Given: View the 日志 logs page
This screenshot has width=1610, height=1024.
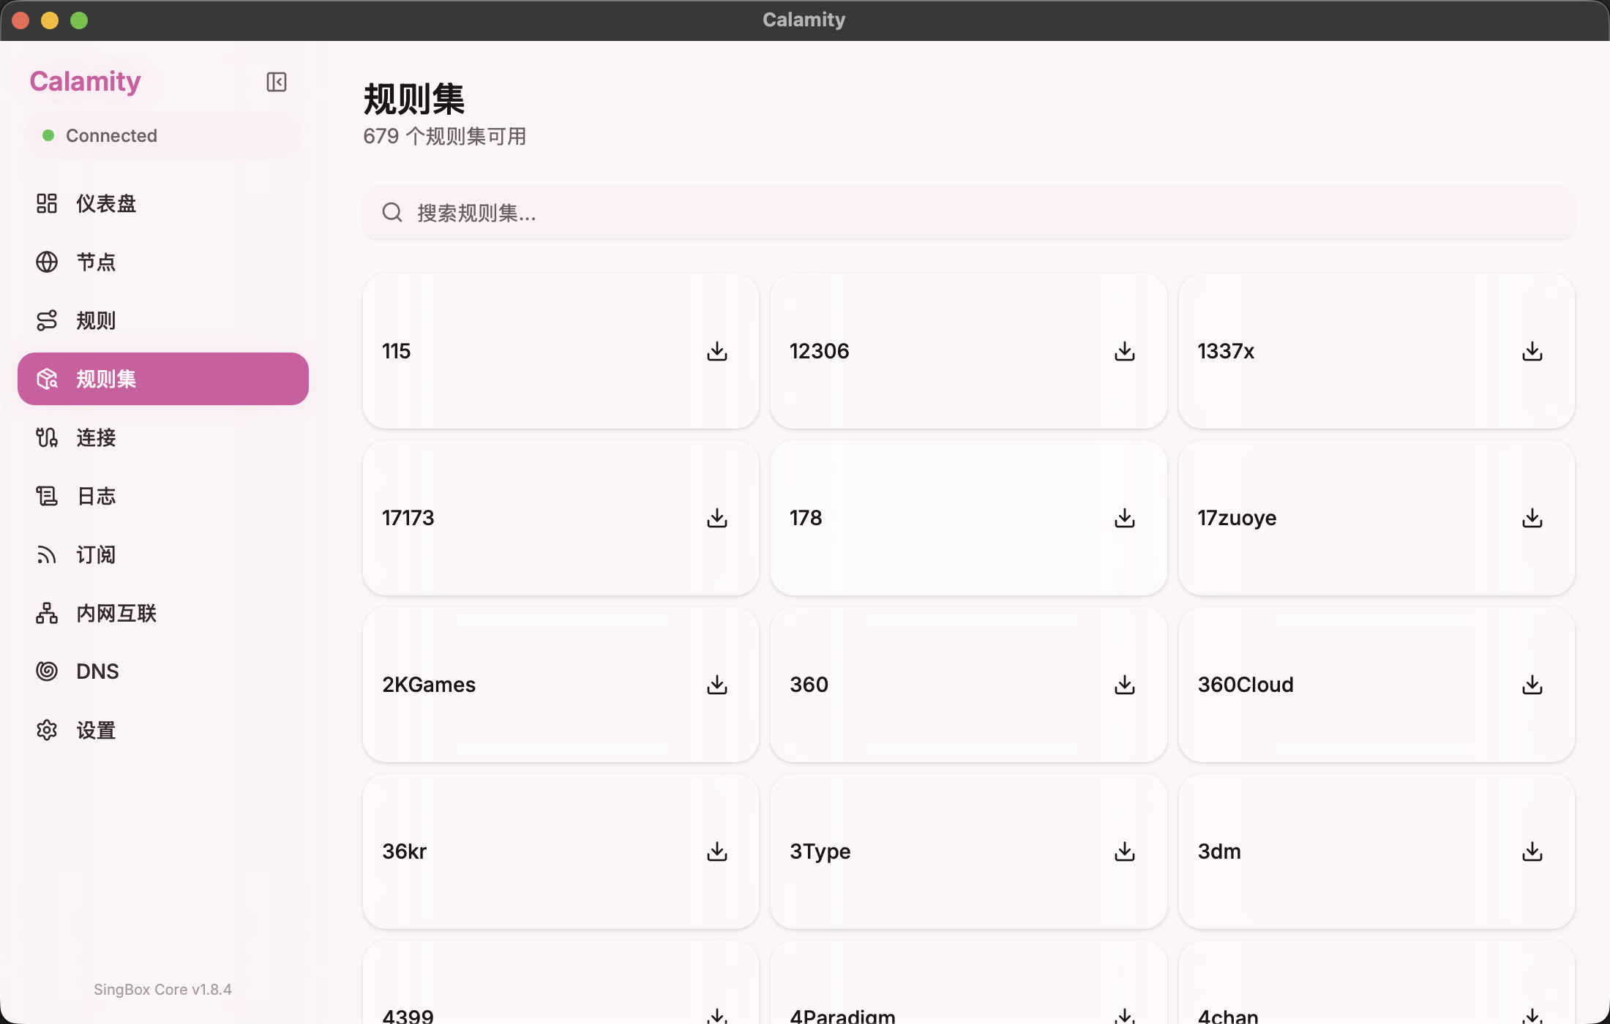Looking at the screenshot, I should click(96, 496).
